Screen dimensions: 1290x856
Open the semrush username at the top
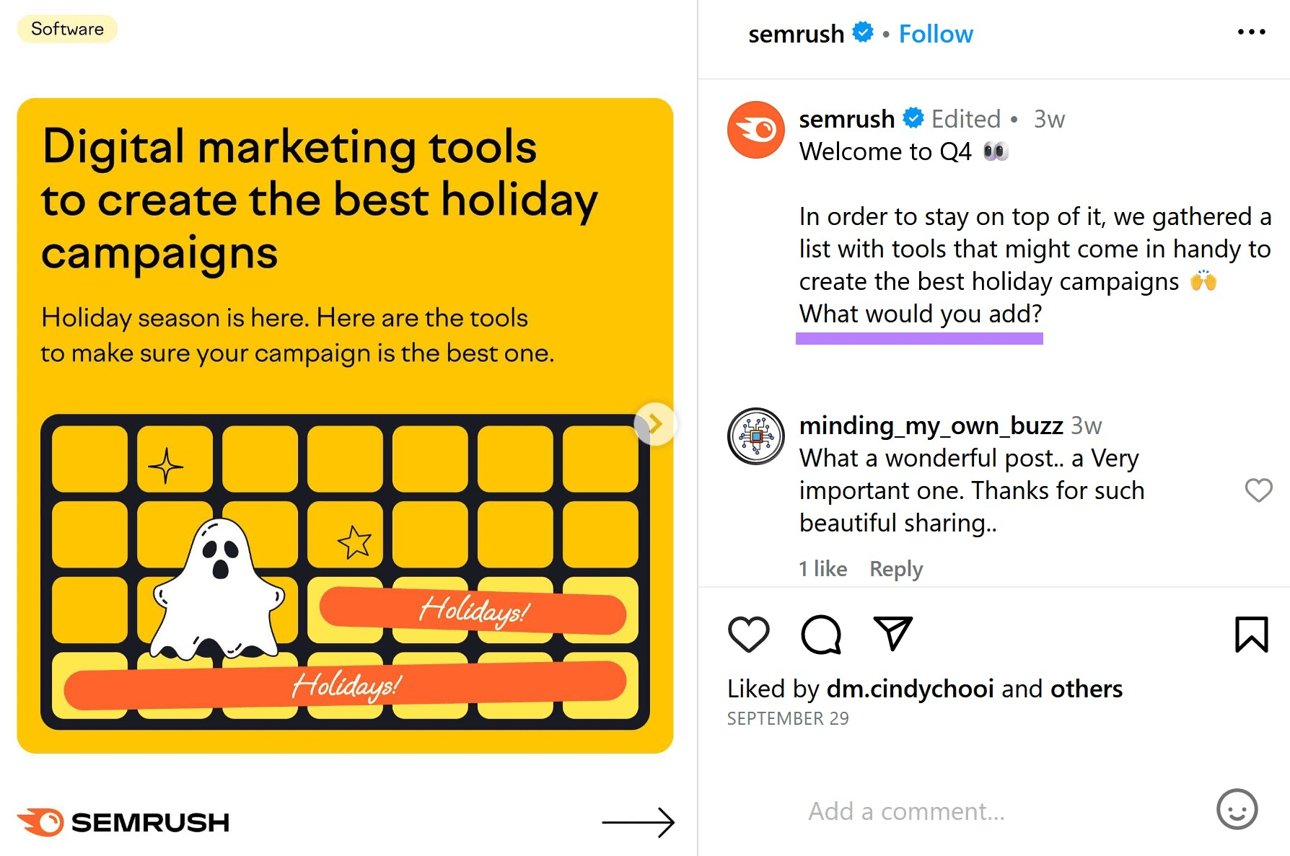(x=797, y=33)
